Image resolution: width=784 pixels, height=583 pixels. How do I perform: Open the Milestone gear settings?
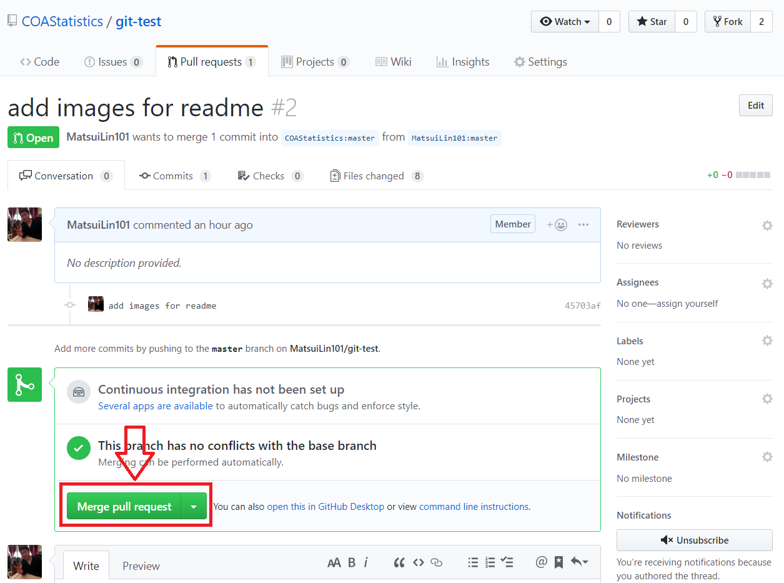[767, 457]
